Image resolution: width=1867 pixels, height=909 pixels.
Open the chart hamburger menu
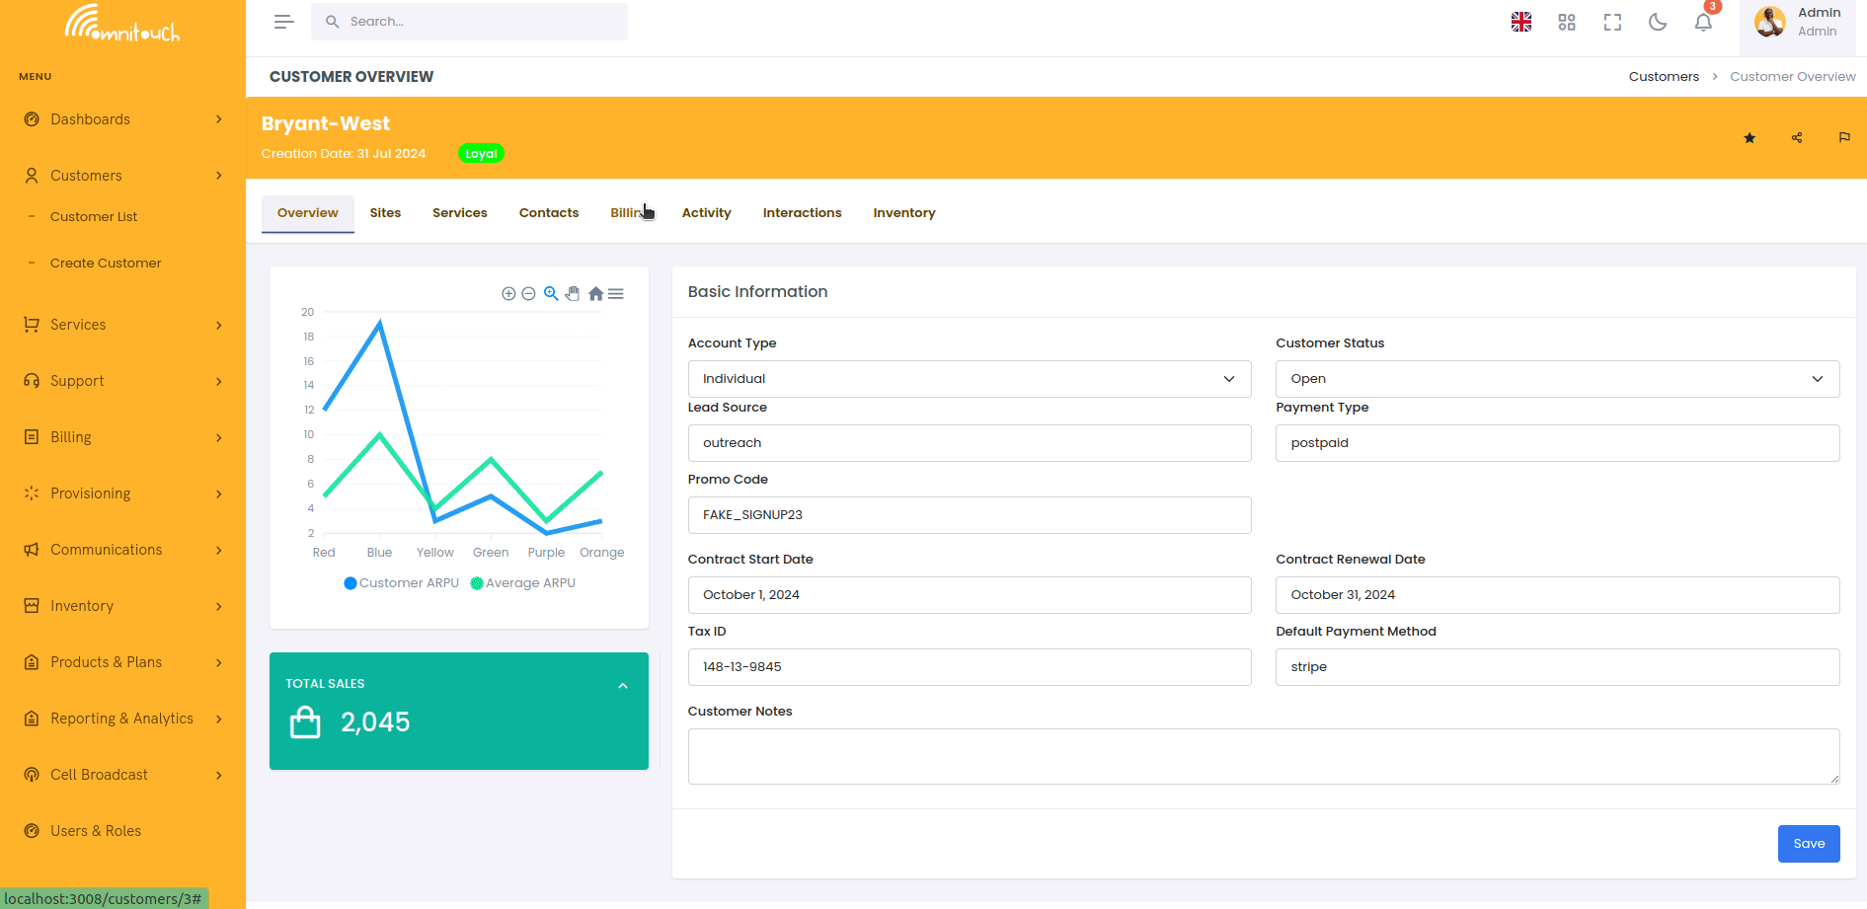(616, 294)
